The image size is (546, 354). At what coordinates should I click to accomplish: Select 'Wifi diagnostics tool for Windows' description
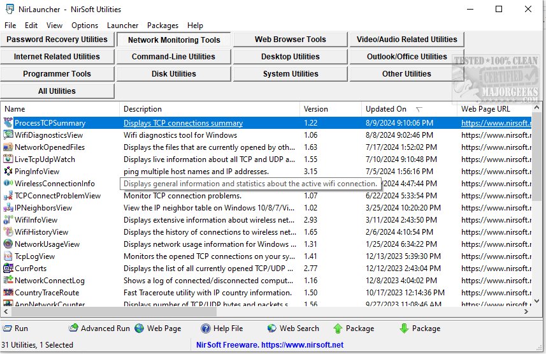tap(180, 135)
